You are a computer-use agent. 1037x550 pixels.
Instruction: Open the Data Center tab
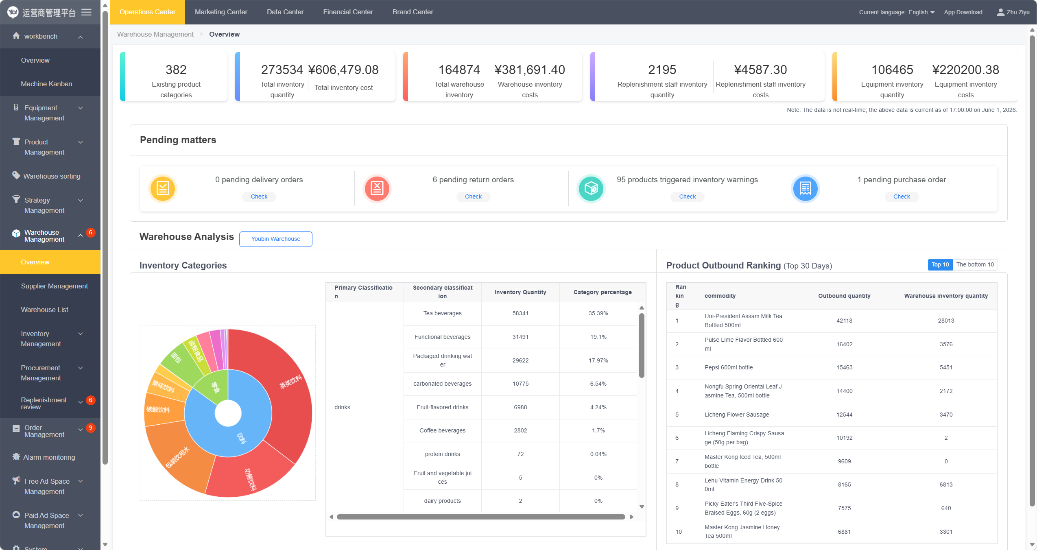(285, 12)
